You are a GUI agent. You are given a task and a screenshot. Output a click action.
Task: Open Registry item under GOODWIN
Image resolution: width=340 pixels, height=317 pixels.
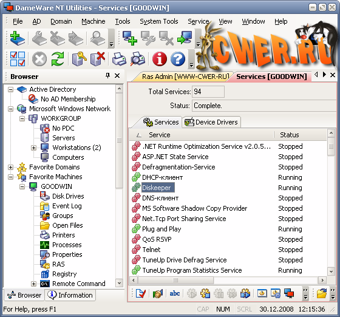(x=64, y=274)
